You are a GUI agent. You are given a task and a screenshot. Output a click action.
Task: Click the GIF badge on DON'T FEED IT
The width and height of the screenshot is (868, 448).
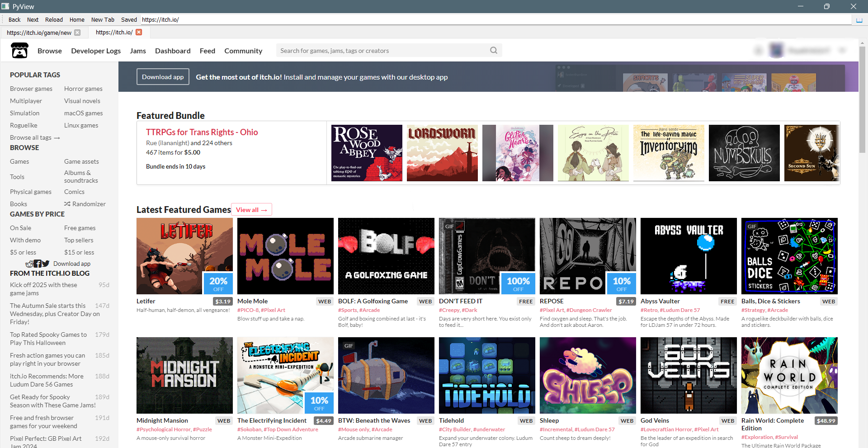(449, 226)
